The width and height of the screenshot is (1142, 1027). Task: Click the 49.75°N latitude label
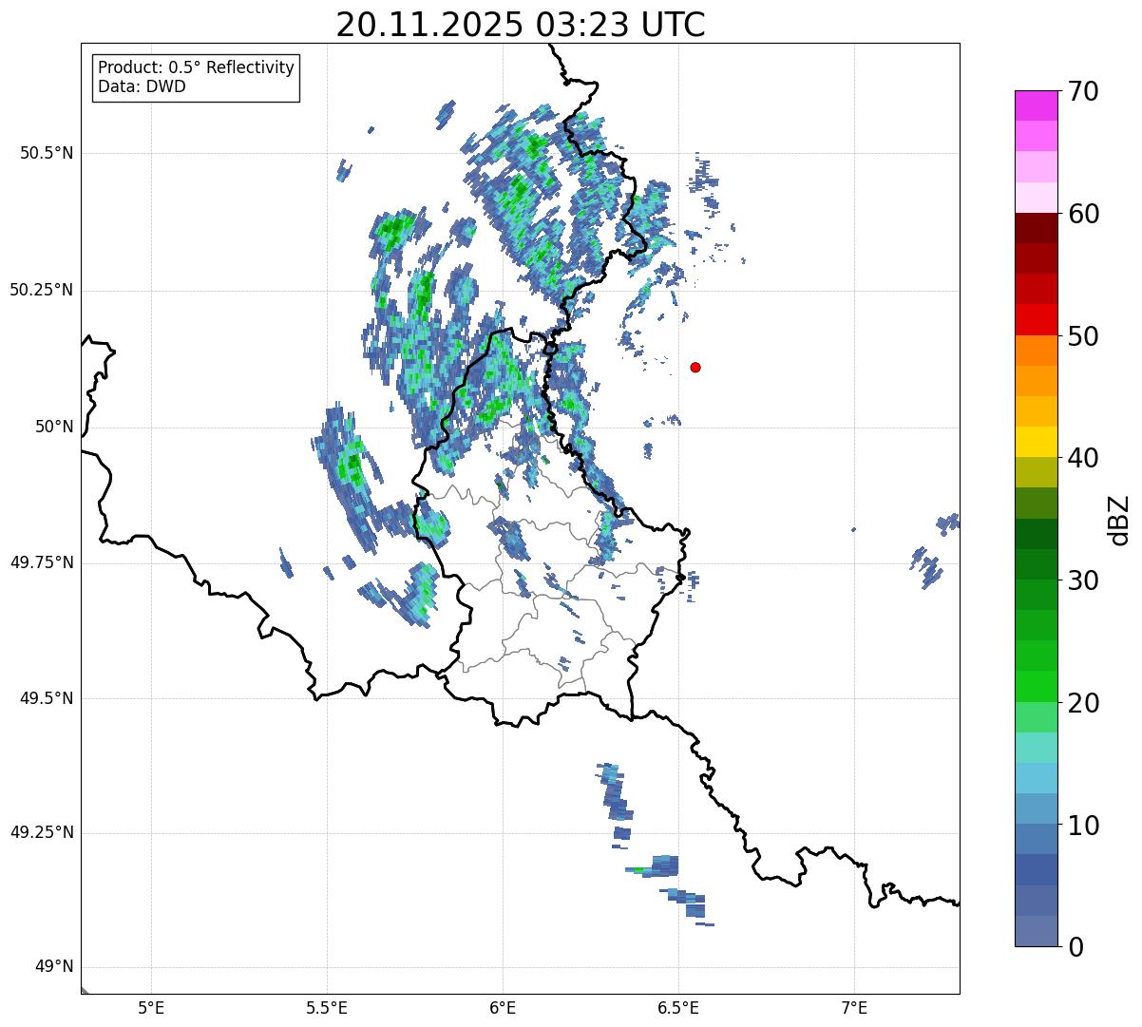tap(41, 562)
